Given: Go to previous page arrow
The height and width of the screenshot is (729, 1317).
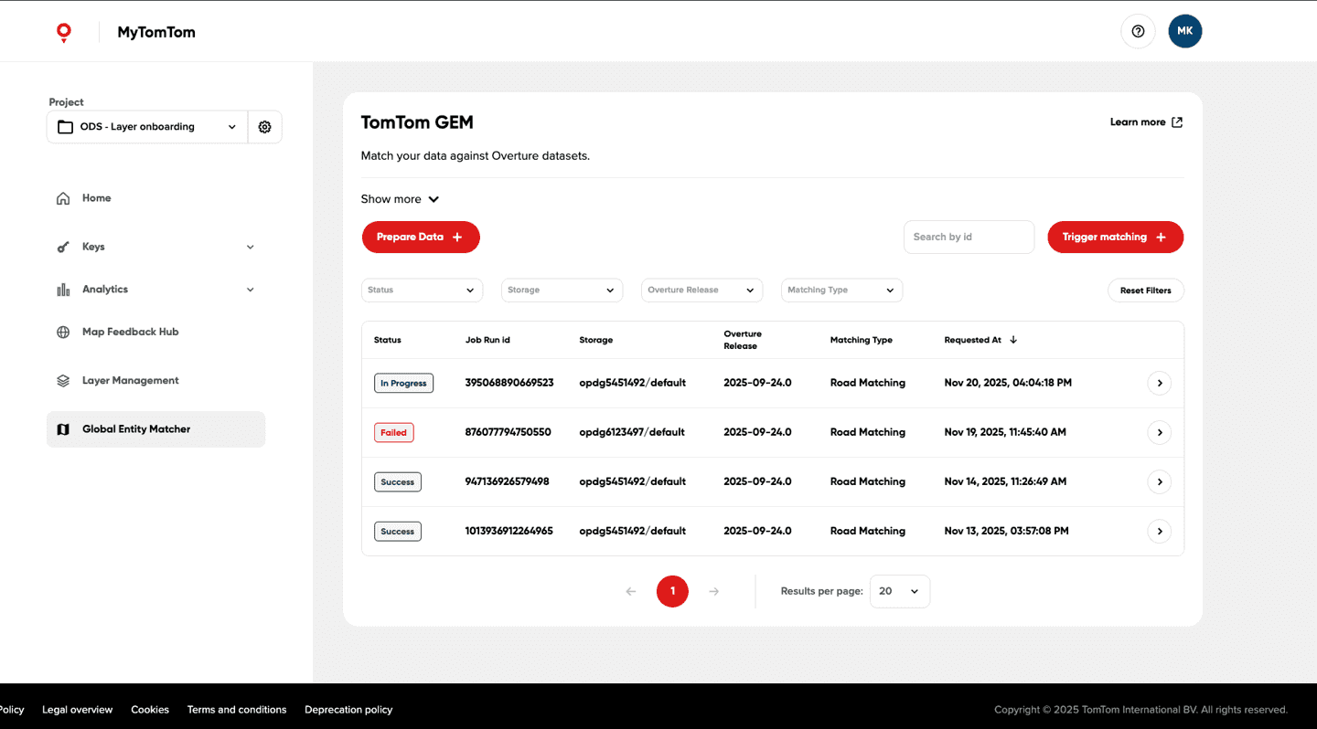Looking at the screenshot, I should click(x=630, y=591).
